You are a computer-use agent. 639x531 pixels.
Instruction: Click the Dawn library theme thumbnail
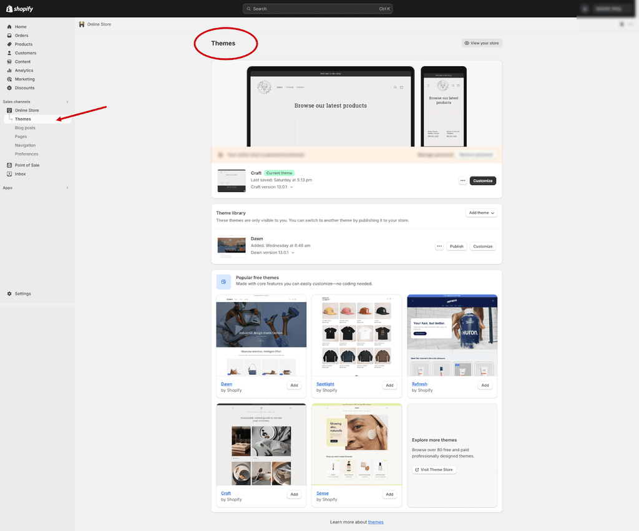(232, 246)
